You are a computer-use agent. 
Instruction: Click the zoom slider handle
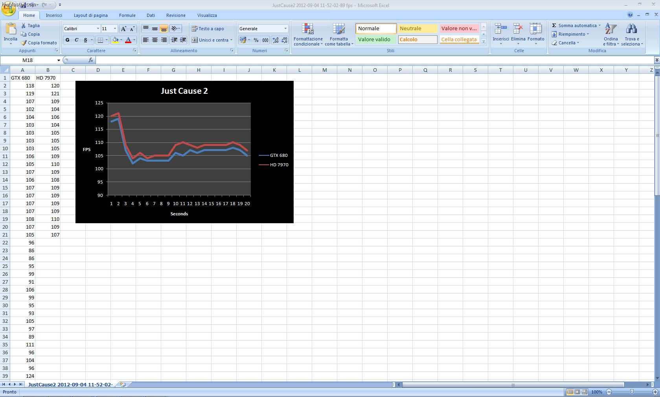point(632,392)
